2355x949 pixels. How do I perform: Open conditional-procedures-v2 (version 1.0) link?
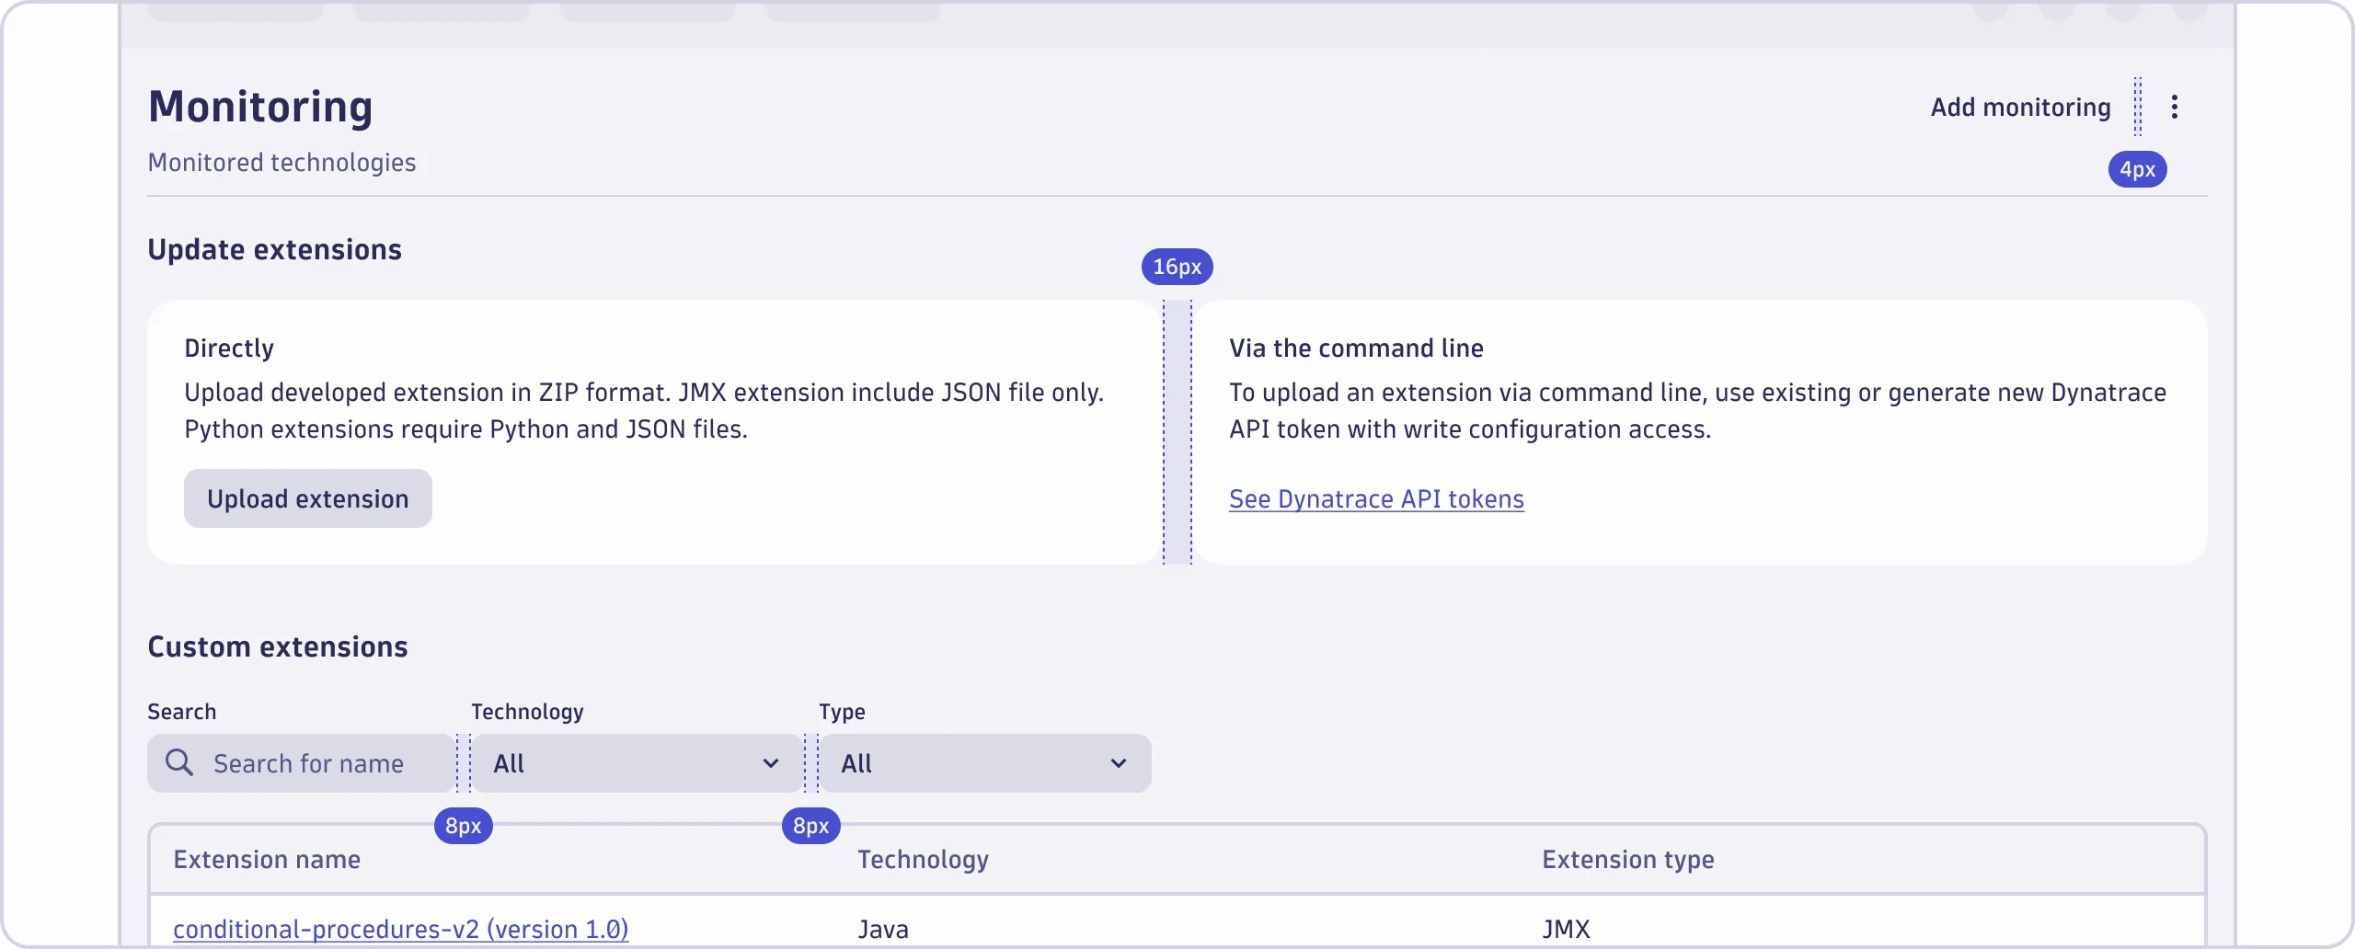401,929
